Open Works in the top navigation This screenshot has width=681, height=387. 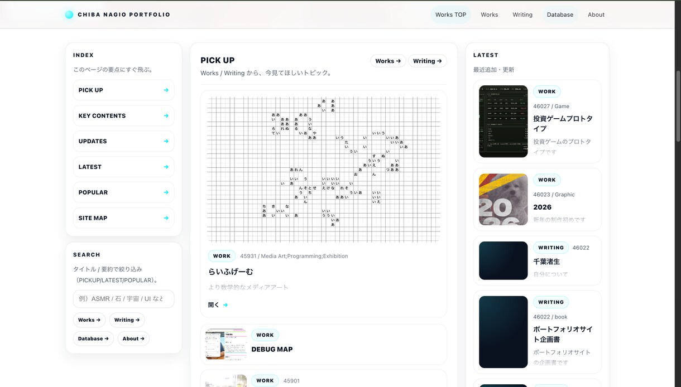pos(489,14)
